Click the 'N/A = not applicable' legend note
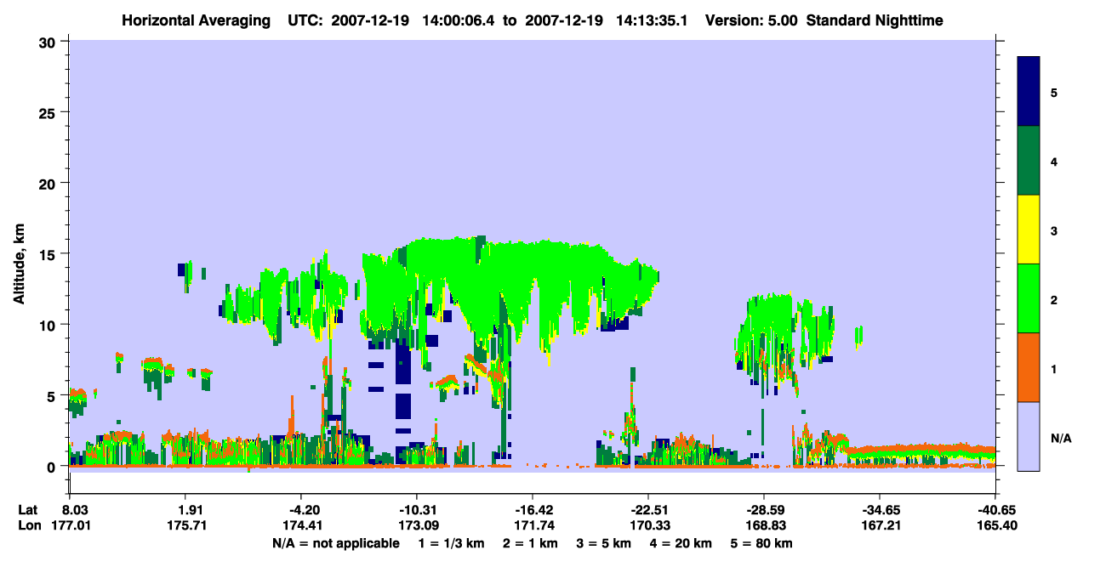 (335, 542)
